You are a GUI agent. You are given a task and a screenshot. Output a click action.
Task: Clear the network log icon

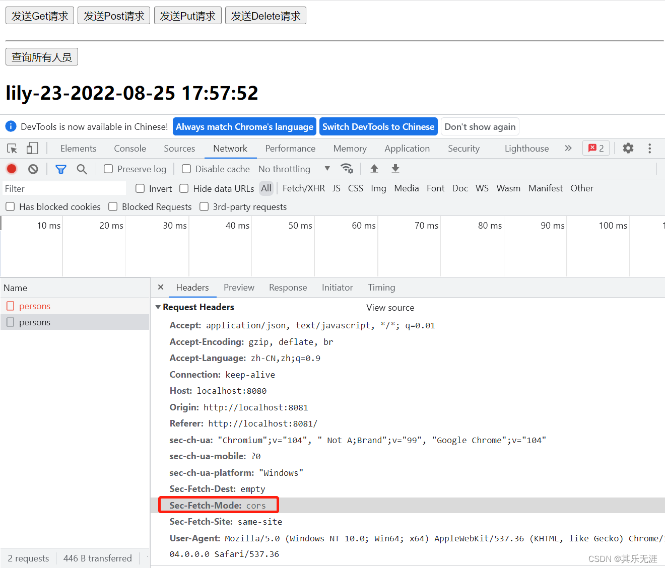click(33, 169)
